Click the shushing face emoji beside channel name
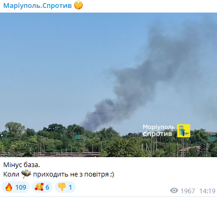Viewport: 217px width, 198px height. tap(78, 5)
